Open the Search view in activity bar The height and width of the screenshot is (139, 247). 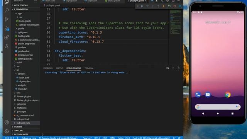7,10
